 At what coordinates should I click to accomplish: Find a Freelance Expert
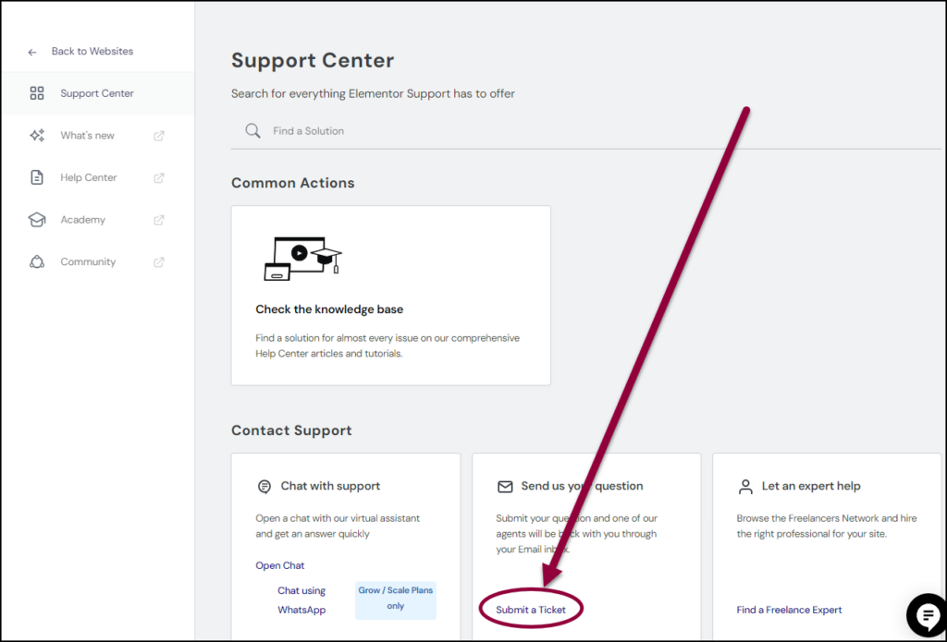tap(789, 610)
